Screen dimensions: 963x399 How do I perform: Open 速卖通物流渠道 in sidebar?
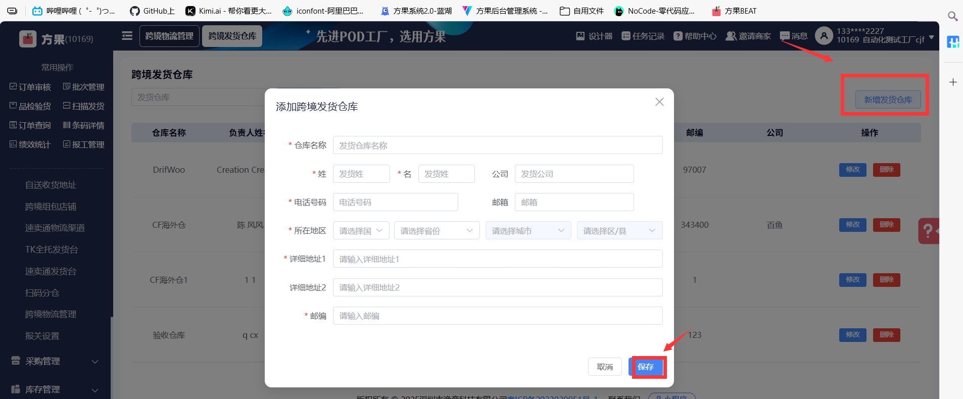[x=55, y=228]
